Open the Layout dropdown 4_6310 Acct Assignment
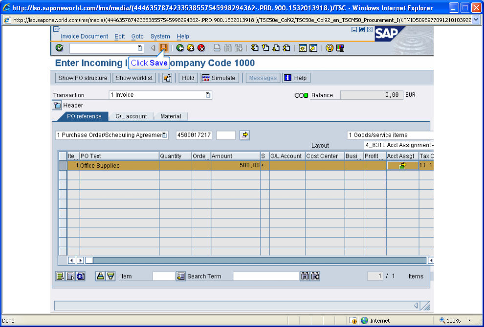Image resolution: width=484 pixels, height=327 pixels. point(399,145)
